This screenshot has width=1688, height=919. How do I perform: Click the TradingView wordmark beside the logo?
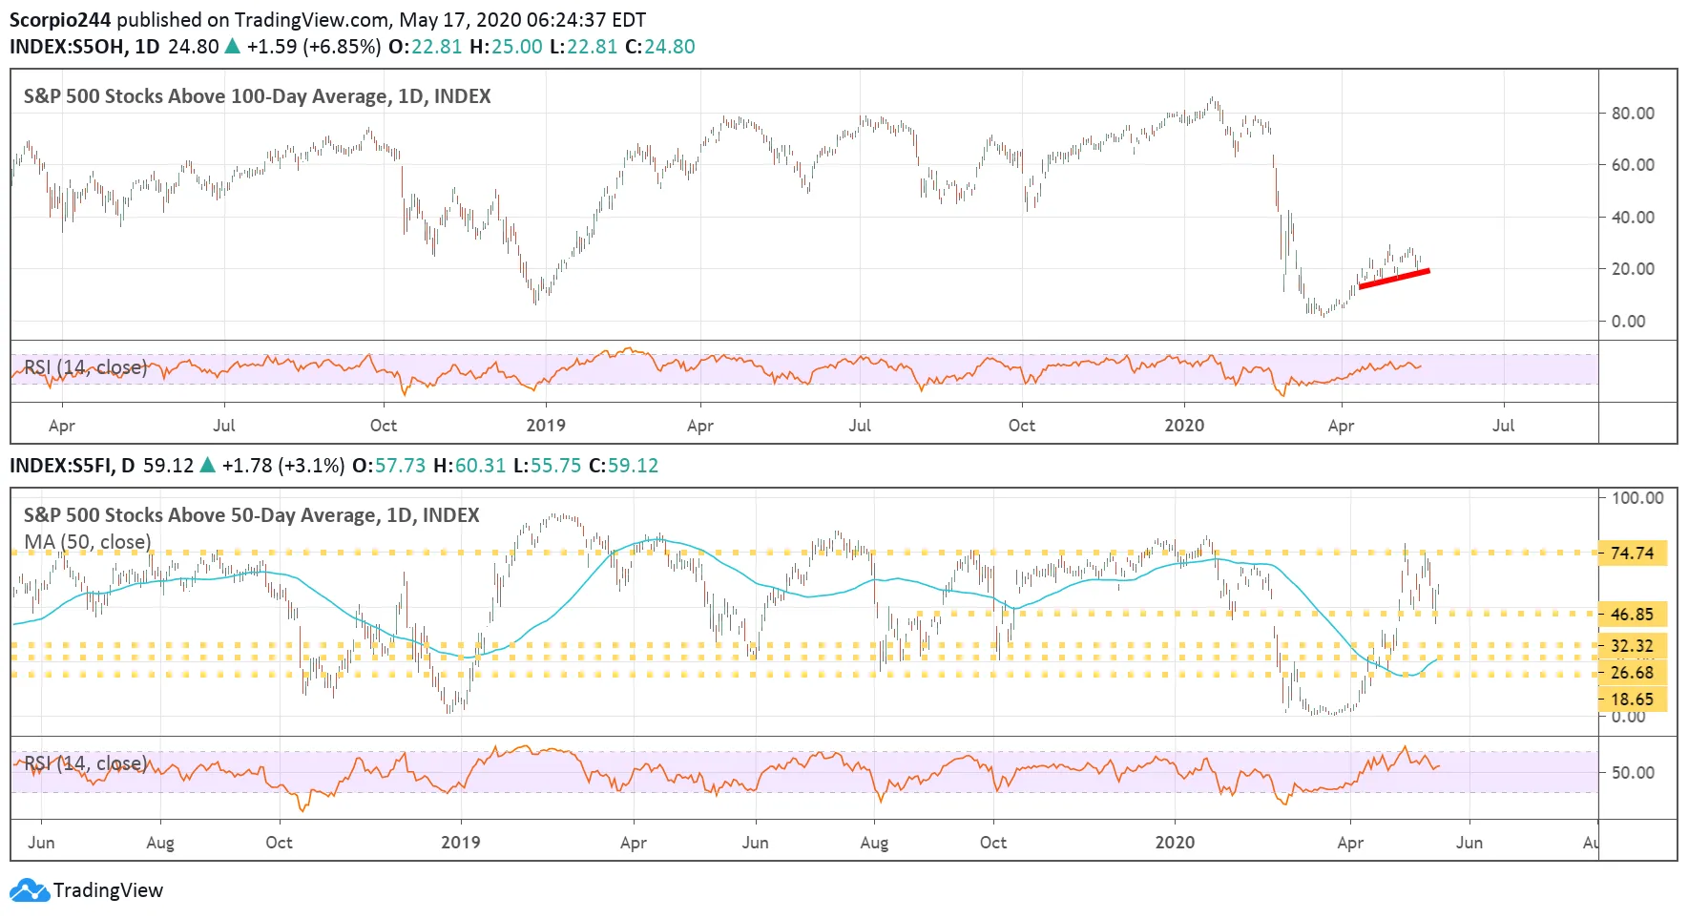pyautogui.click(x=108, y=890)
